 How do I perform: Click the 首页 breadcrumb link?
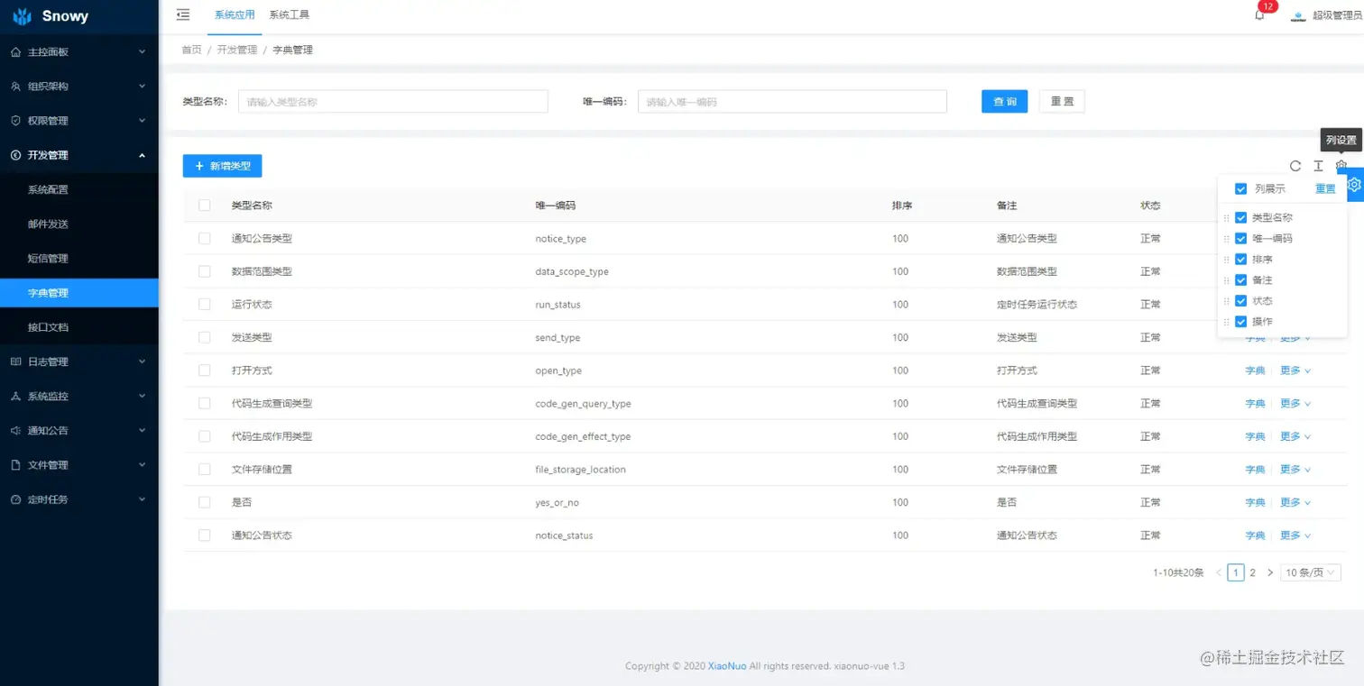click(192, 50)
